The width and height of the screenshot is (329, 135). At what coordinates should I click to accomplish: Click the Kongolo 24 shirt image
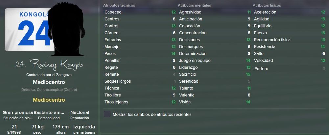[29, 29]
